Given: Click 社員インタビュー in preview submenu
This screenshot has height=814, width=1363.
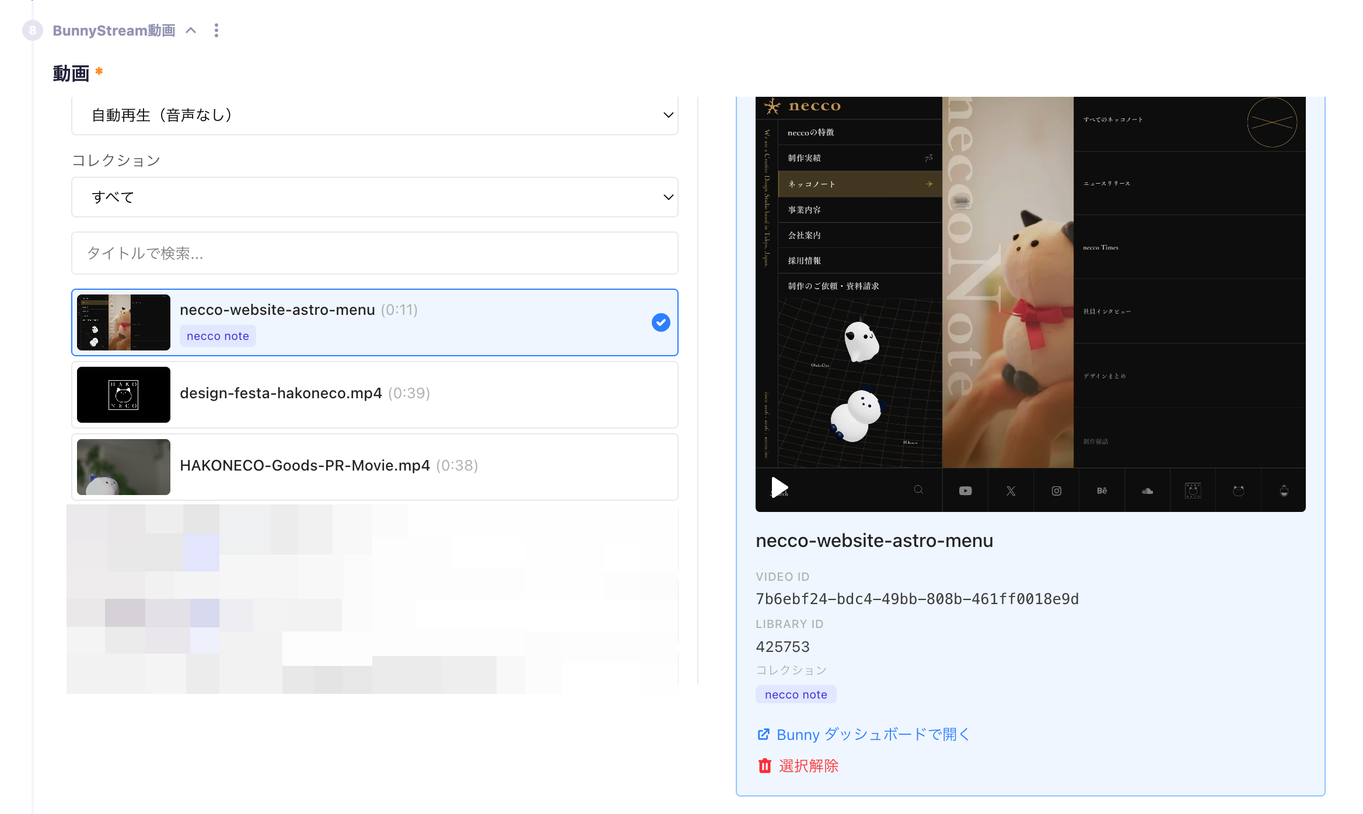Looking at the screenshot, I should (1107, 311).
